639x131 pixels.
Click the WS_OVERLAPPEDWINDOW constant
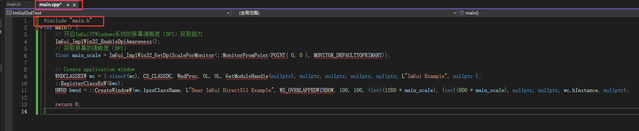tap(306, 91)
